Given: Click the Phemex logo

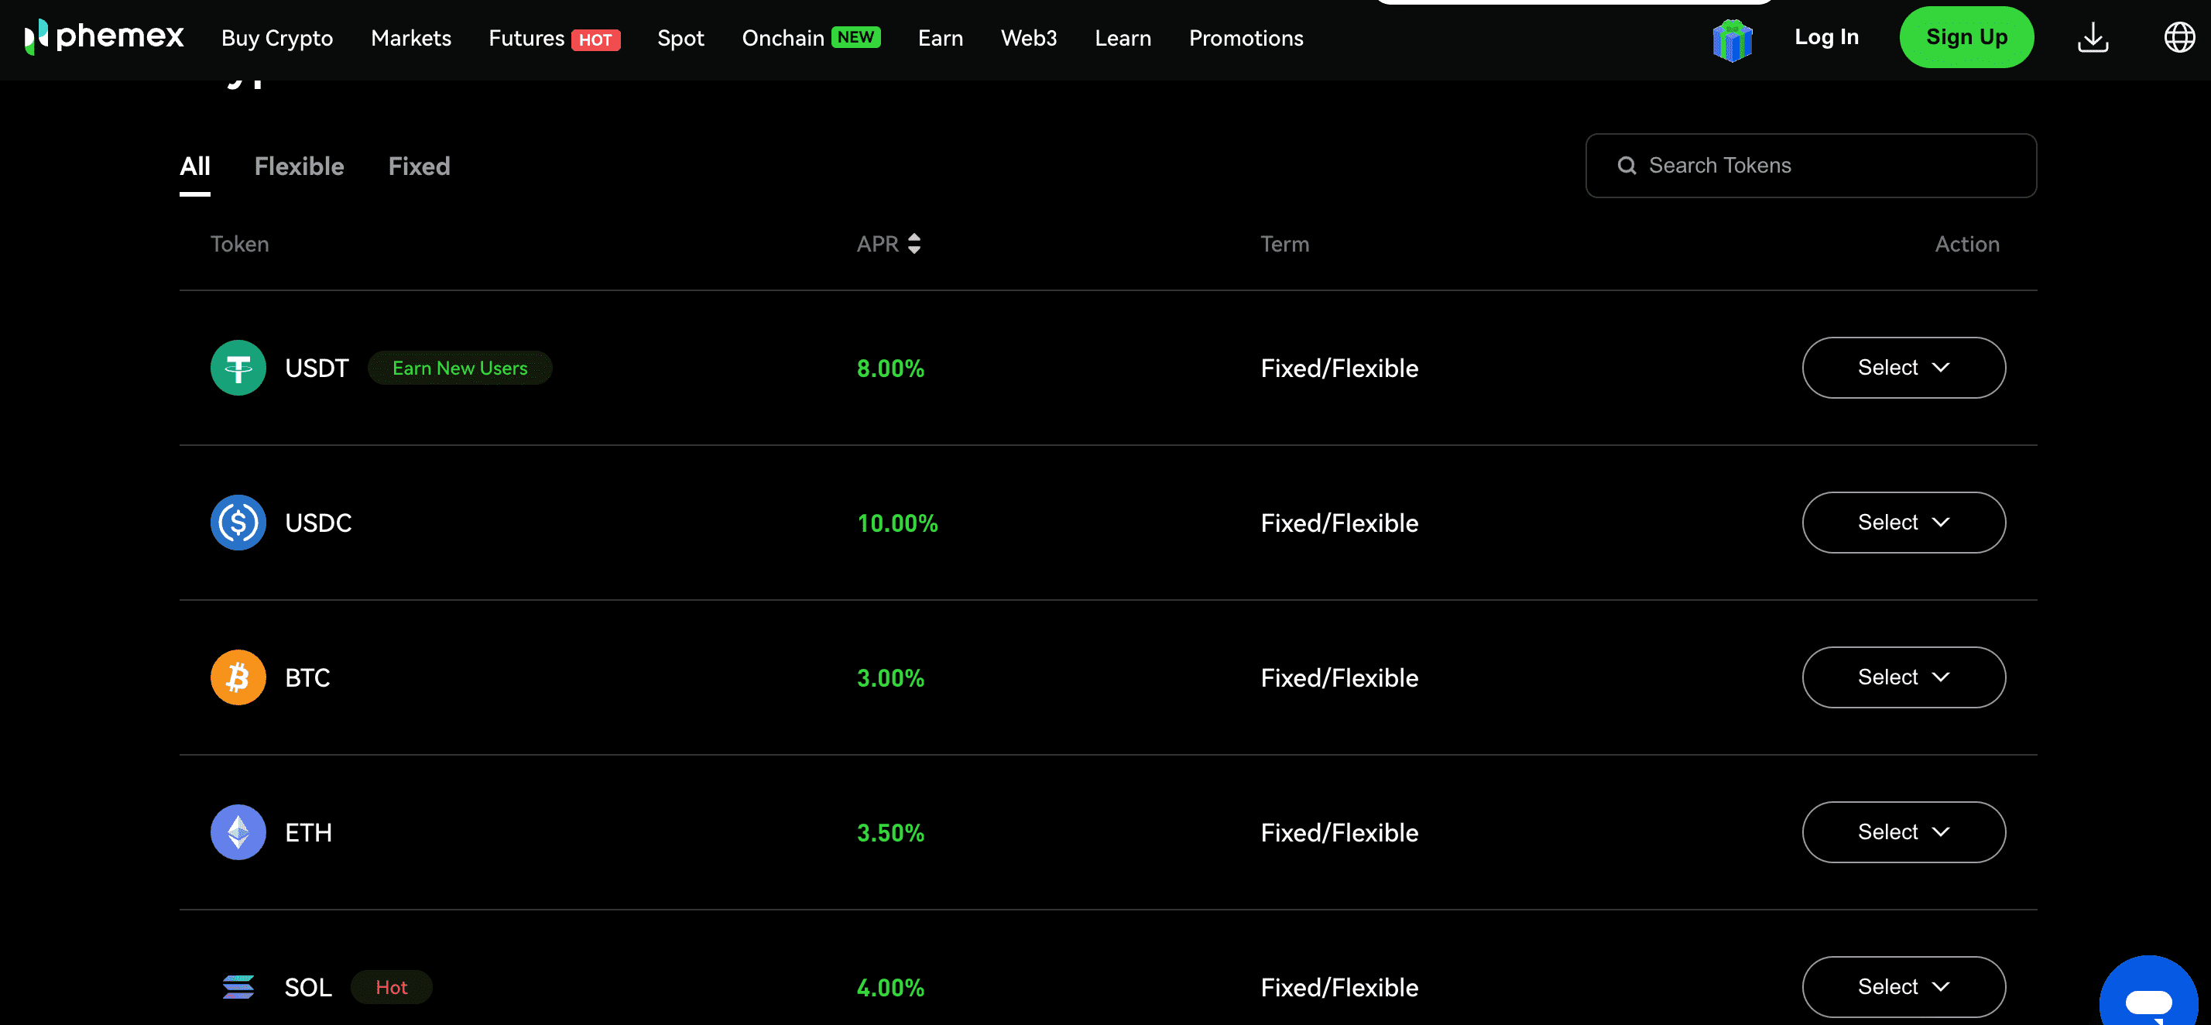Looking at the screenshot, I should pyautogui.click(x=104, y=37).
